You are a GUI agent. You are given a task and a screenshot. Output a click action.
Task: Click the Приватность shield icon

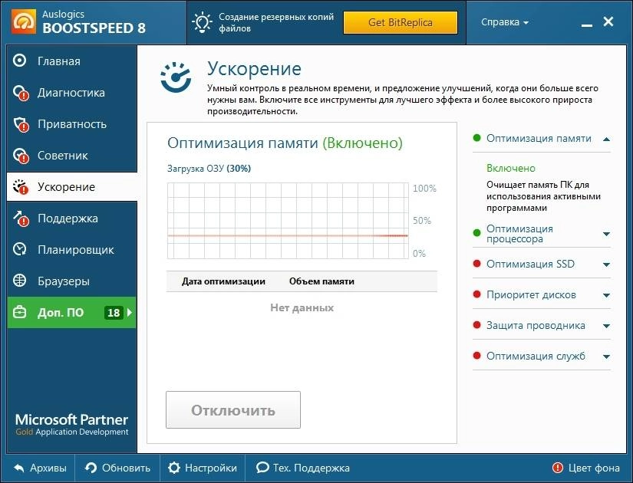[x=21, y=124]
